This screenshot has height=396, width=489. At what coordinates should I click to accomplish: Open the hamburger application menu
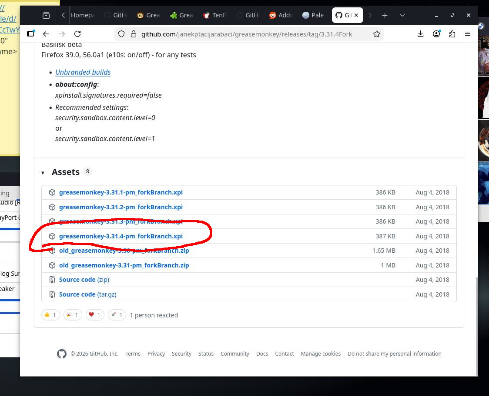(468, 34)
